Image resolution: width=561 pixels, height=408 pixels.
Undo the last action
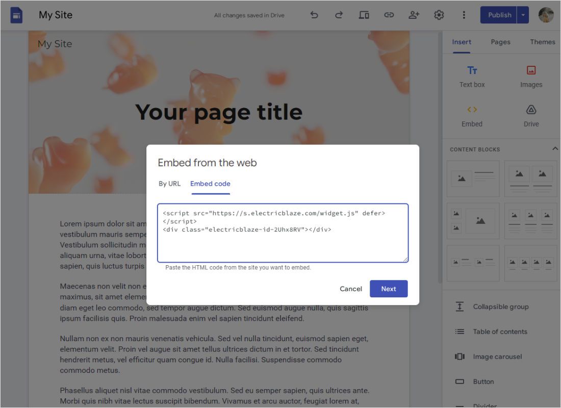pos(314,15)
